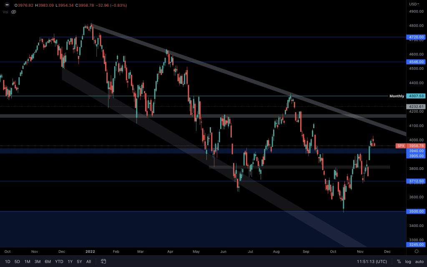Click the 4720.00 level price tag
Screen dimensions: 427x267
tap(415, 37)
